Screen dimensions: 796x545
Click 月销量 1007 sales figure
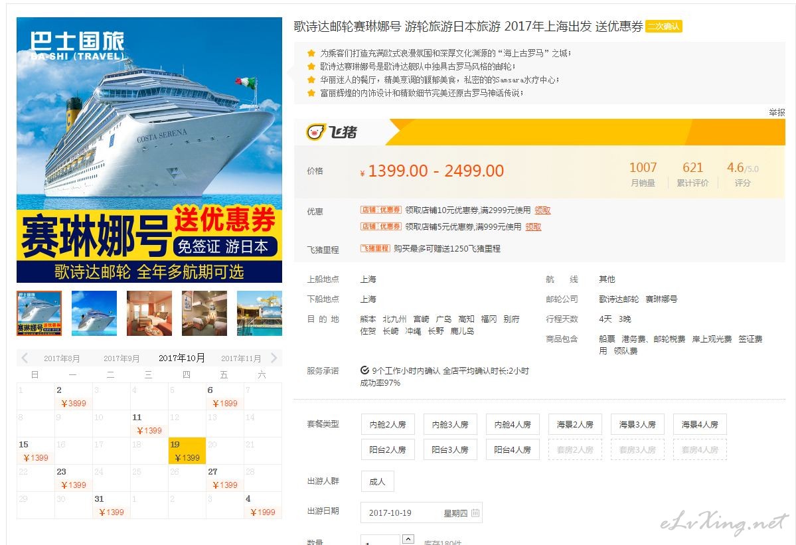[643, 175]
